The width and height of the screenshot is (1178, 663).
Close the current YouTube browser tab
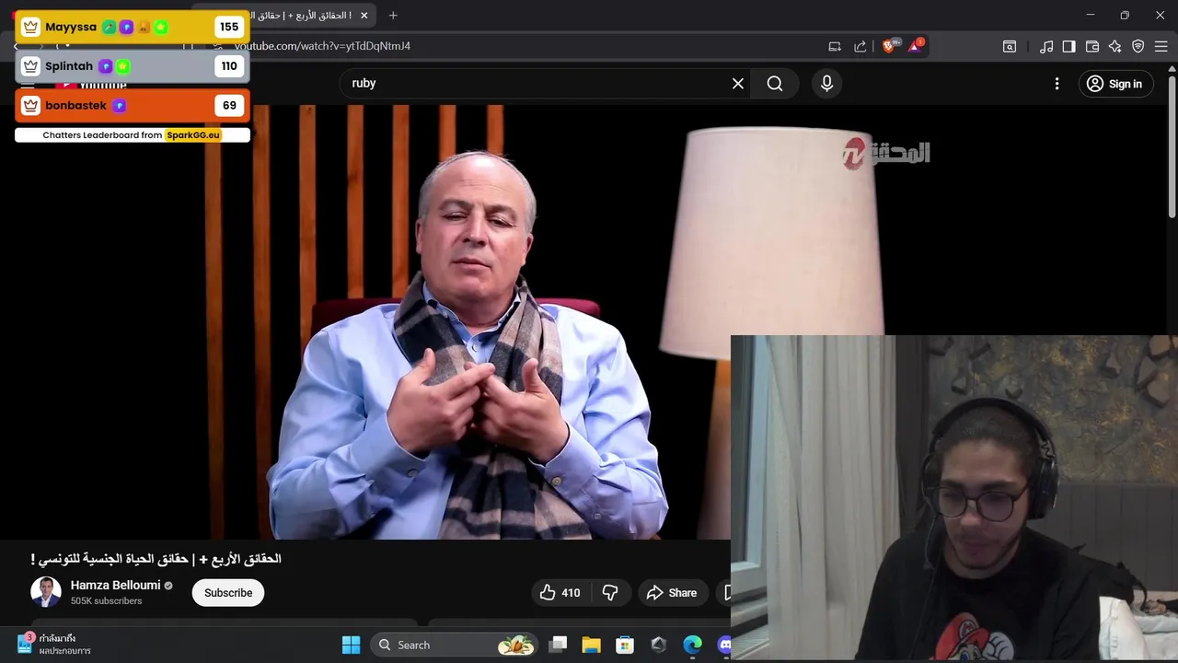click(x=364, y=16)
